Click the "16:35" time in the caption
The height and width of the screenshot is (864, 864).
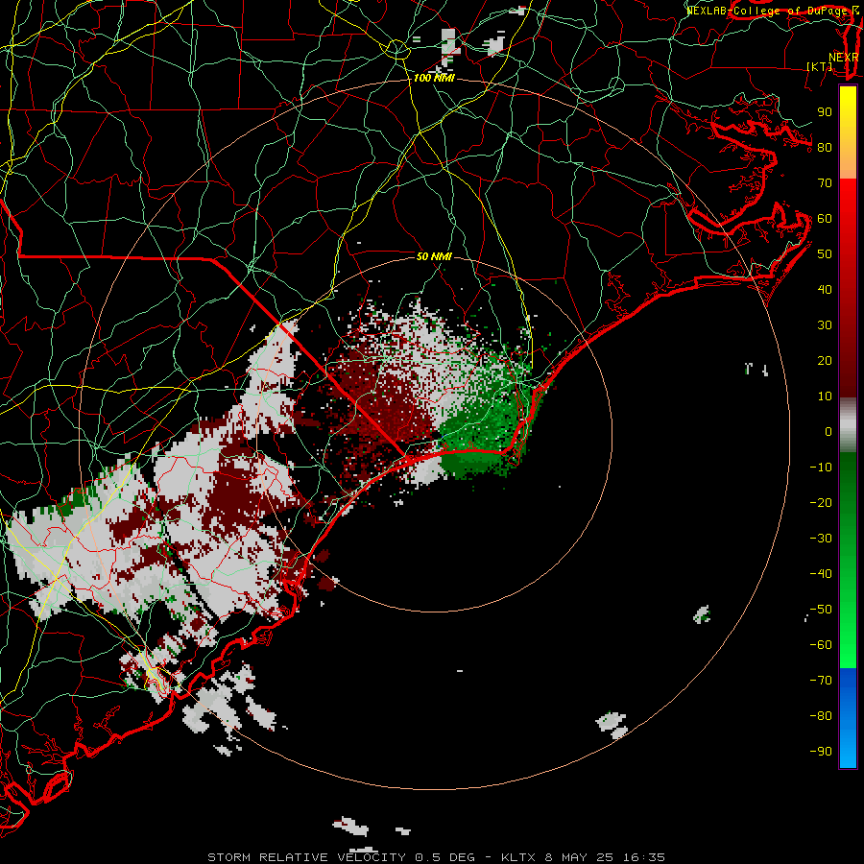[x=643, y=857]
